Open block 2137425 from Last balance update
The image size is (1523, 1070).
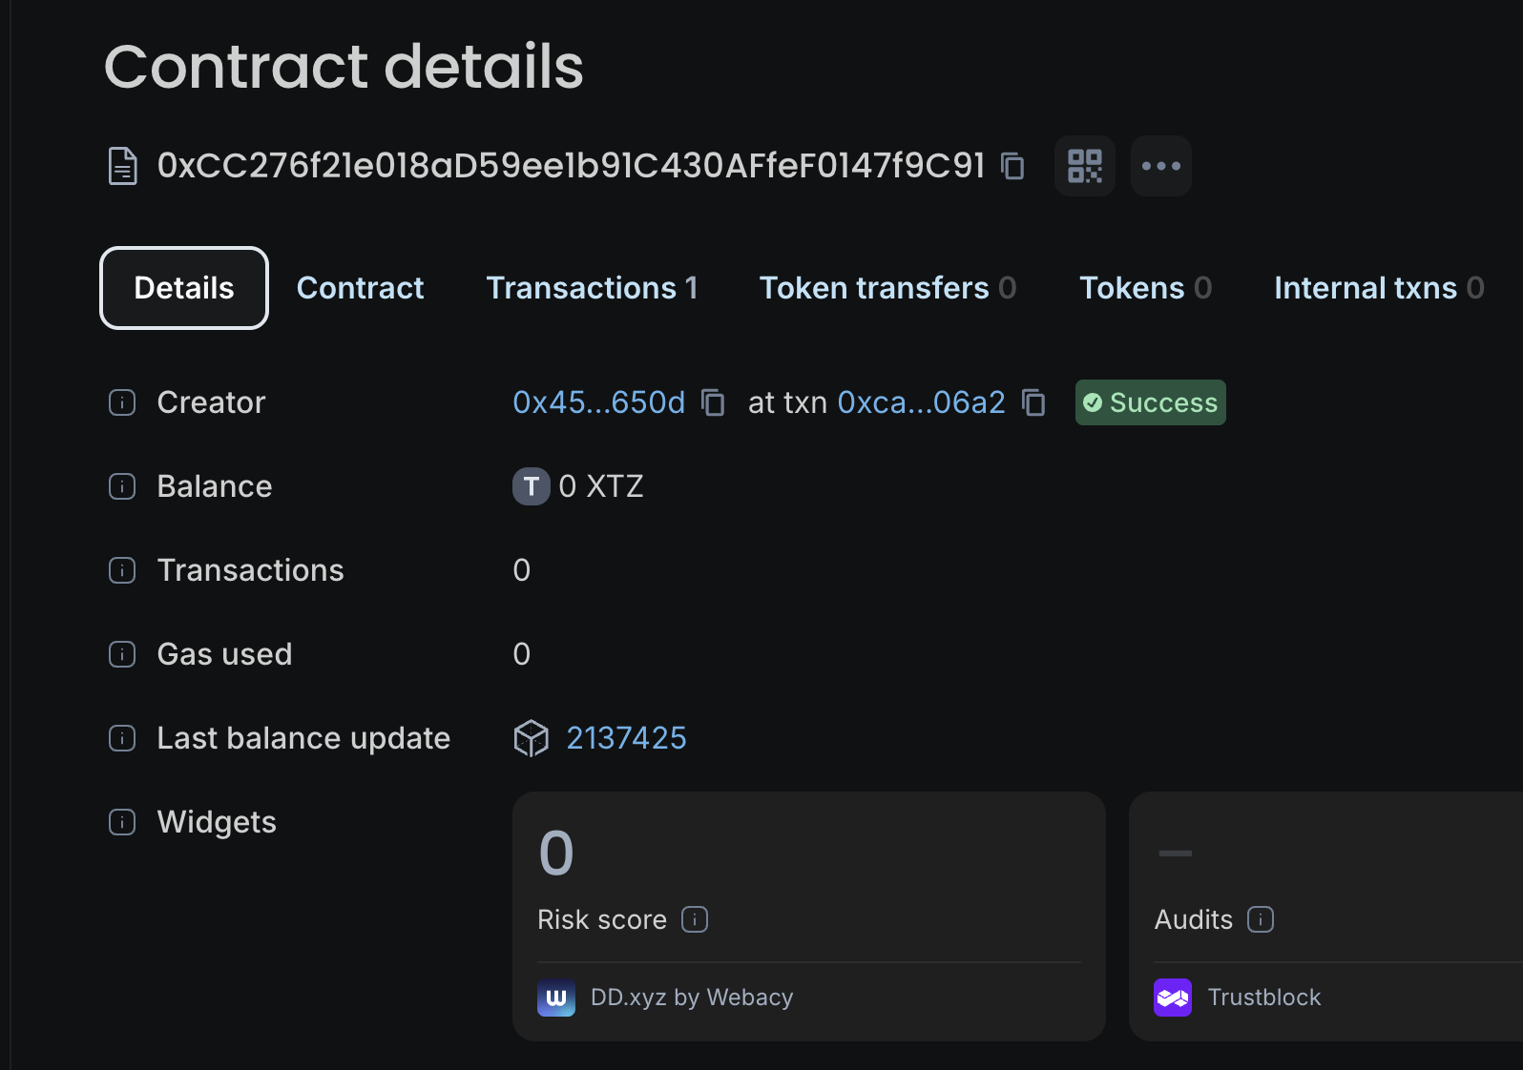(x=627, y=737)
